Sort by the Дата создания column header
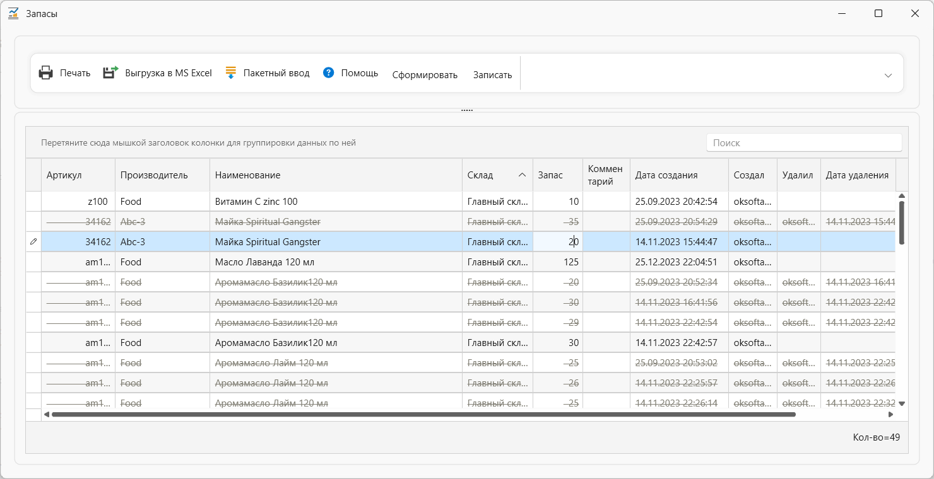 679,175
